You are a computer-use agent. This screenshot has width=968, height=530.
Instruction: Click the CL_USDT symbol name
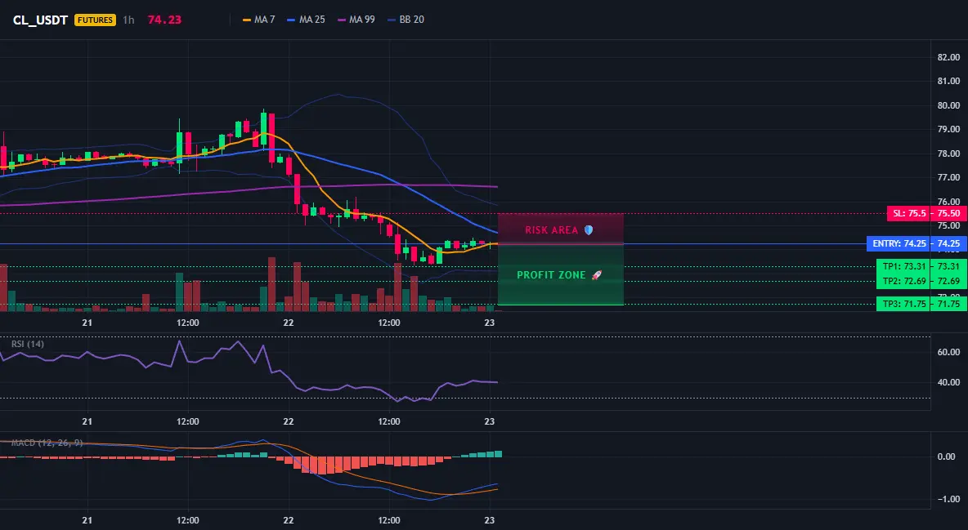[x=40, y=20]
